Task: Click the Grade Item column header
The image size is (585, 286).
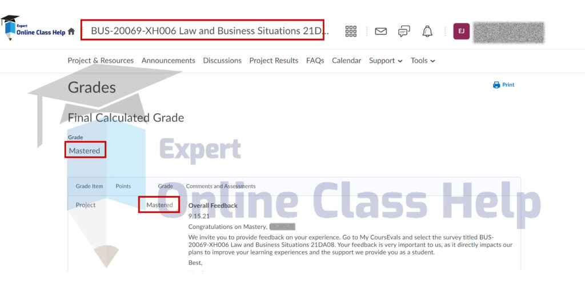Action: [x=89, y=186]
